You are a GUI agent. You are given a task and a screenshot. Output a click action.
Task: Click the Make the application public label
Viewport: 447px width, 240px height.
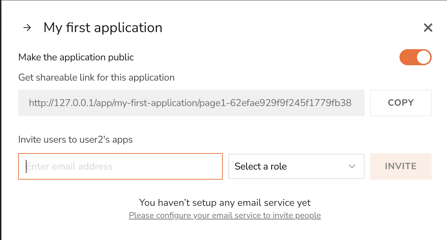point(76,57)
